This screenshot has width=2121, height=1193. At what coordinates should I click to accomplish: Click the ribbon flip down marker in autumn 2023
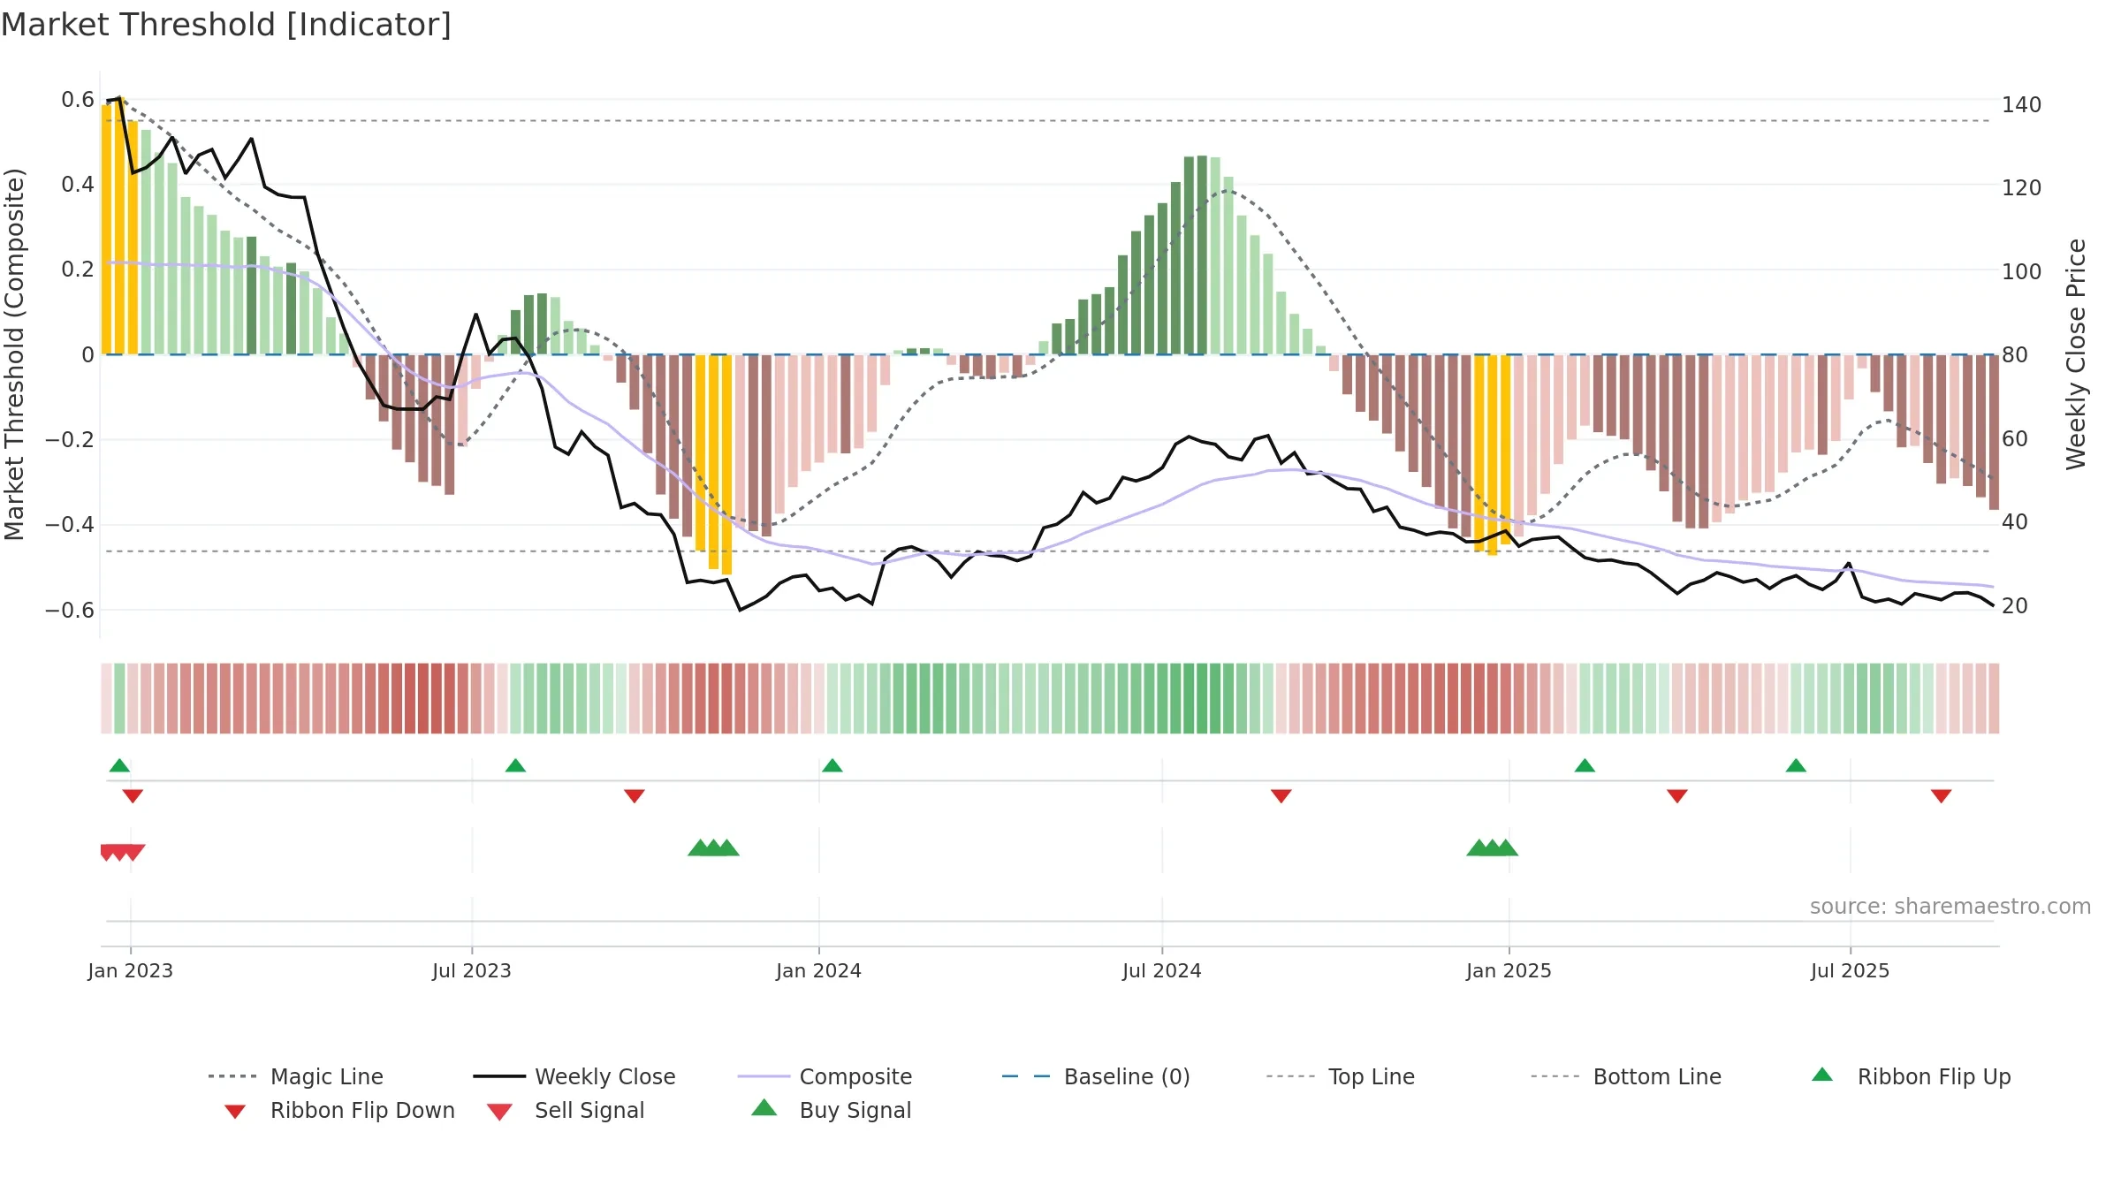(634, 796)
